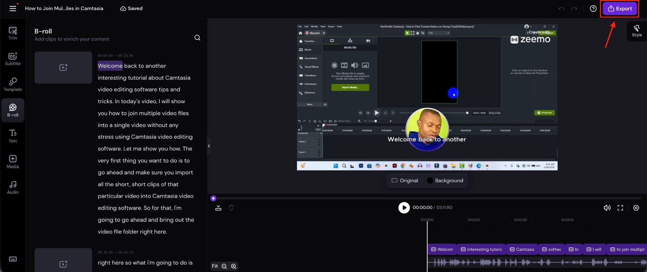Click the playback progress slider handle
The image size is (647, 272).
213,198
